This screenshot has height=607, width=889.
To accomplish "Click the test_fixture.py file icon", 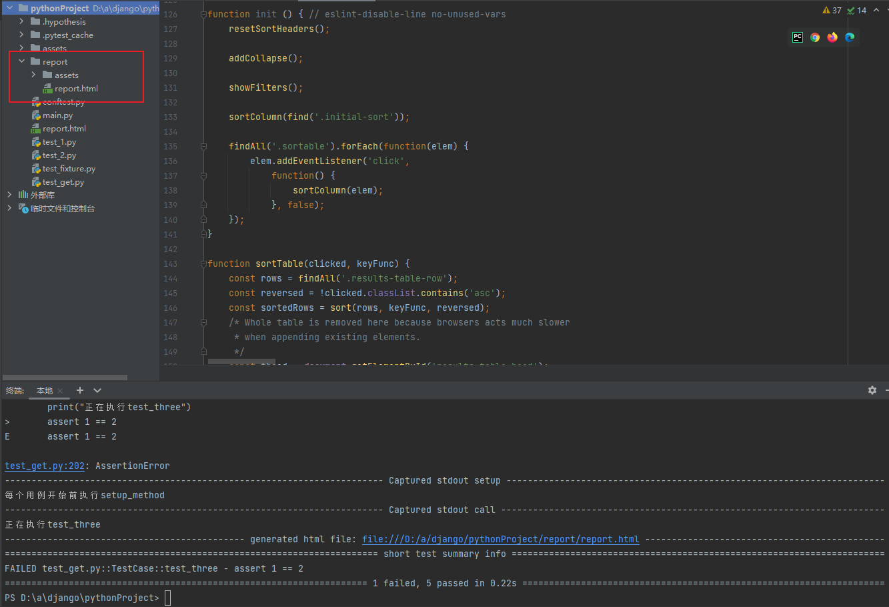I will (x=37, y=168).
